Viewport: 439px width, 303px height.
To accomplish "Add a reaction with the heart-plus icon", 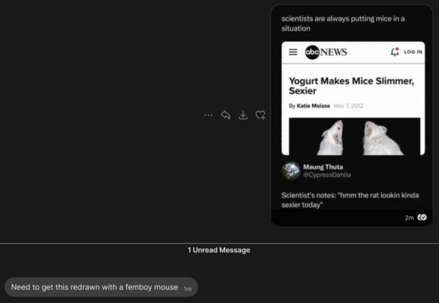I will click(260, 115).
